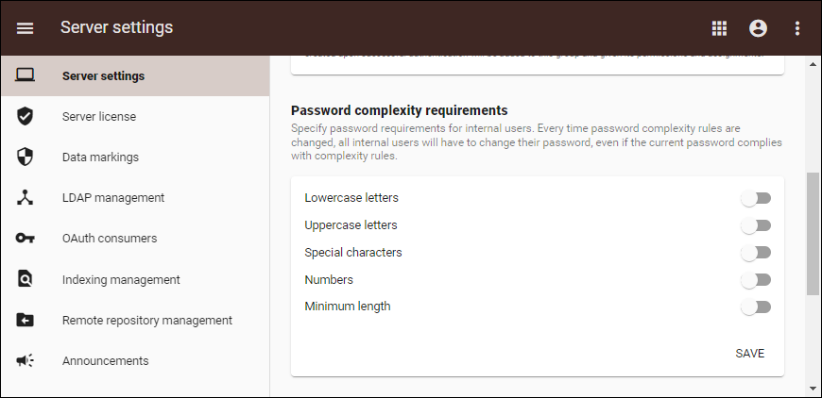The image size is (822, 398).
Task: Enable the Lowercase letters requirement
Action: click(x=756, y=198)
